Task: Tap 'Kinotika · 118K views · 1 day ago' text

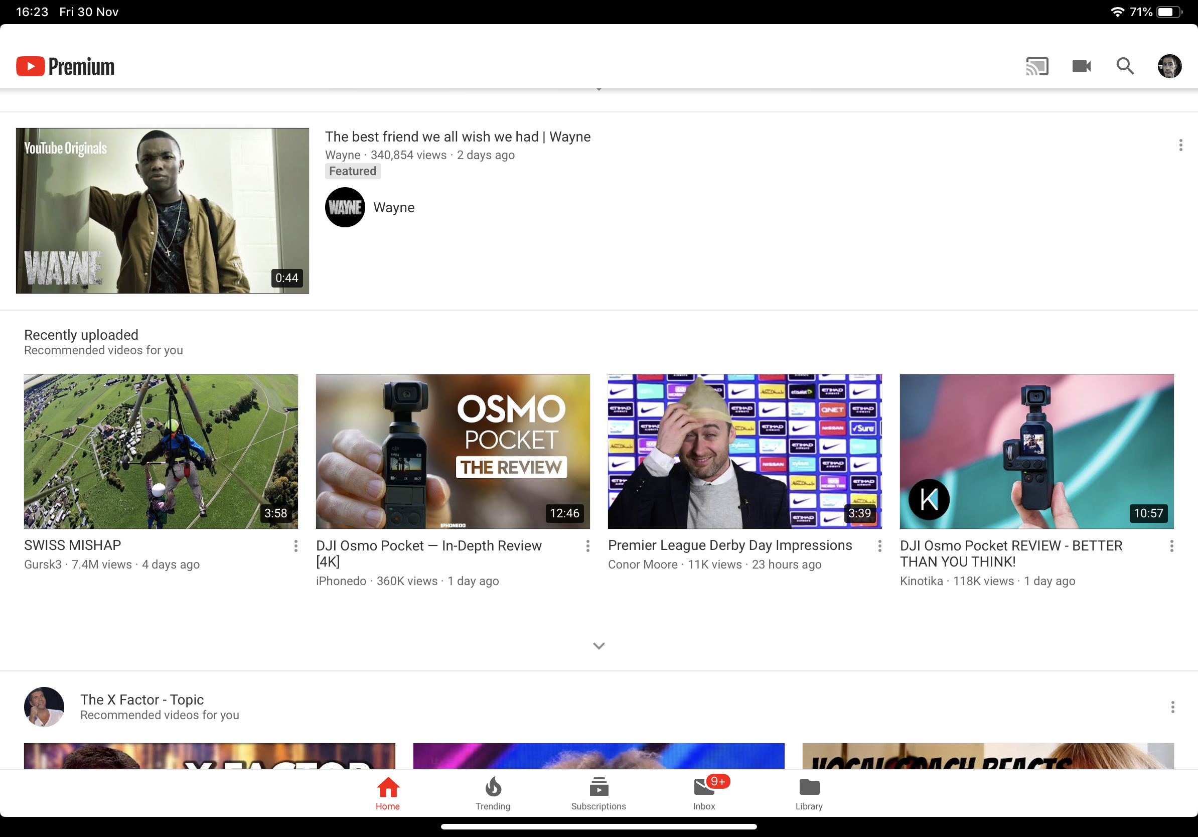Action: coord(987,581)
